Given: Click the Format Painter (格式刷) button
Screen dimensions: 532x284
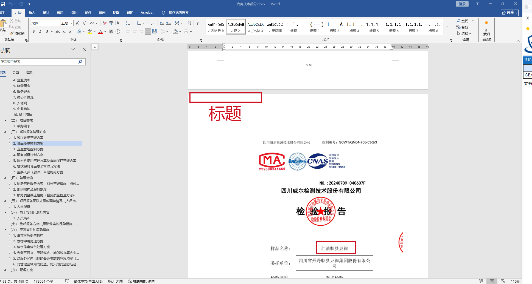Looking at the screenshot, I should coord(17,33).
